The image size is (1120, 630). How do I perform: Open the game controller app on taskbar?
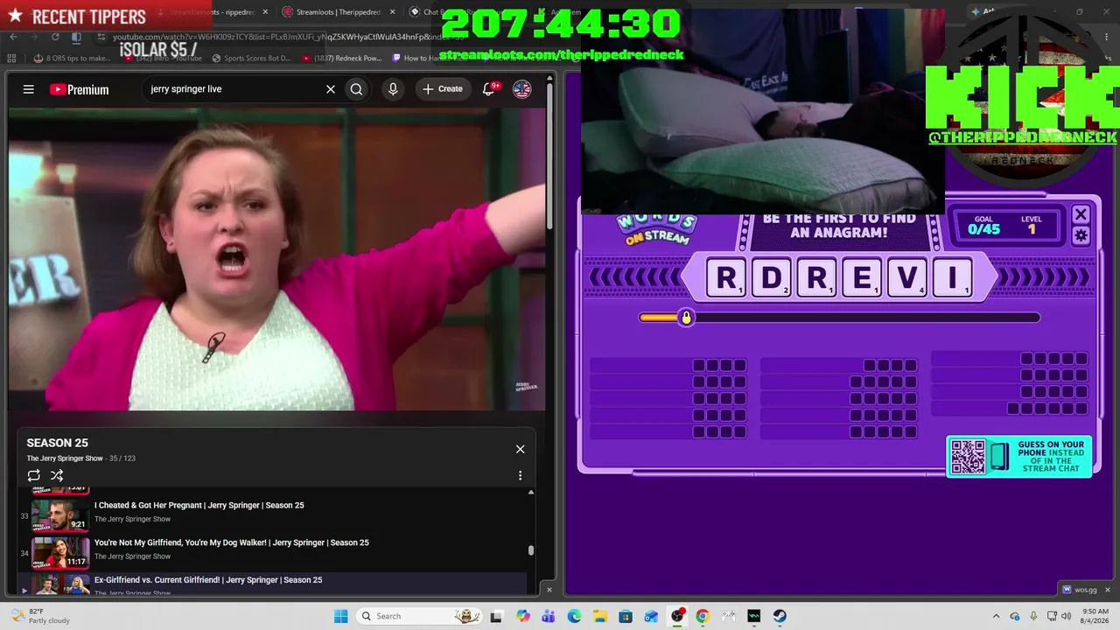click(x=728, y=616)
